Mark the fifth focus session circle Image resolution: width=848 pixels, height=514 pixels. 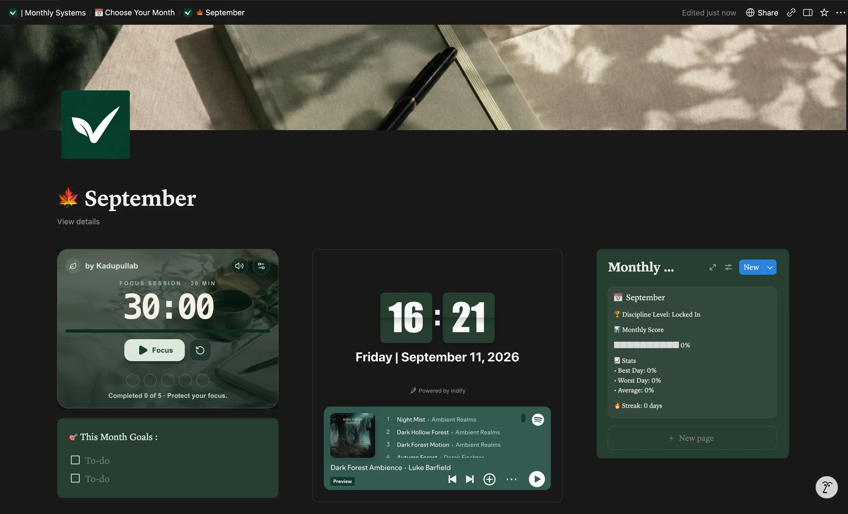(x=203, y=380)
